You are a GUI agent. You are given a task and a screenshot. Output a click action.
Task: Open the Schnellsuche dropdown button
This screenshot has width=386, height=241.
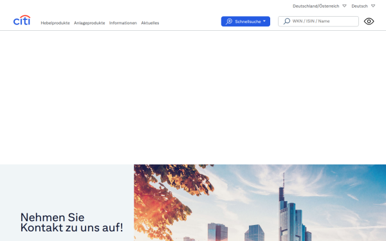[x=246, y=21]
